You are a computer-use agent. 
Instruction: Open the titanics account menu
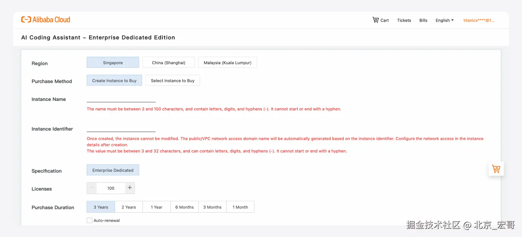pos(479,20)
